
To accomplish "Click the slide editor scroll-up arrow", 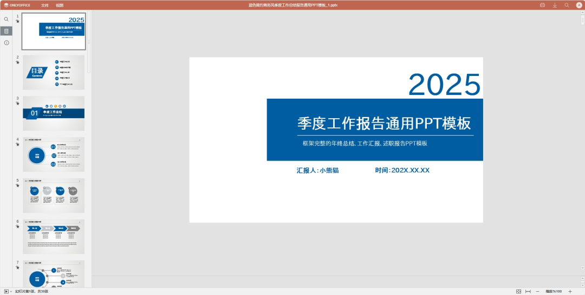I will [582, 13].
